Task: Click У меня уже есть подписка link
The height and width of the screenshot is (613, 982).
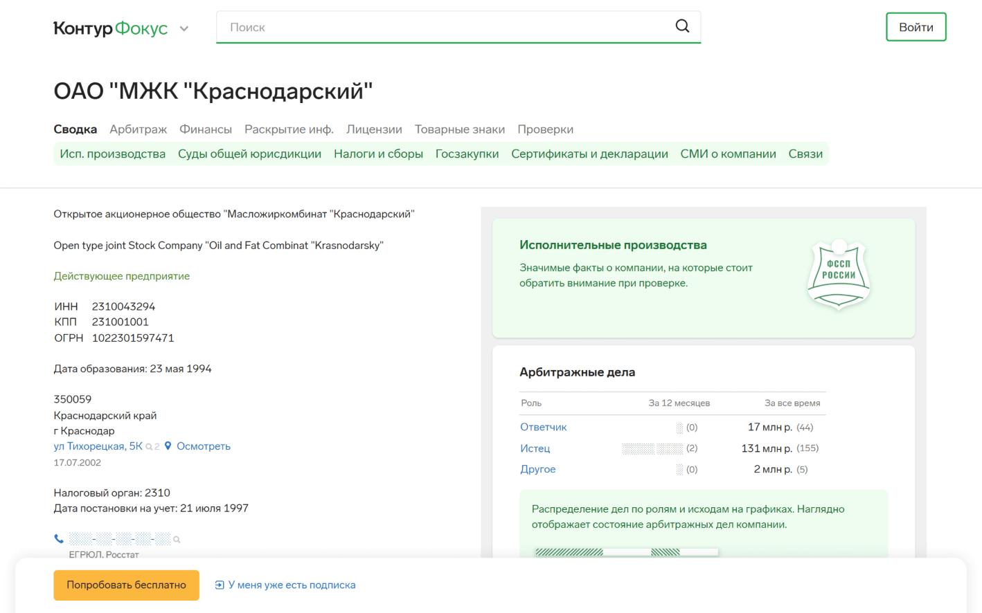Action: 292,585
